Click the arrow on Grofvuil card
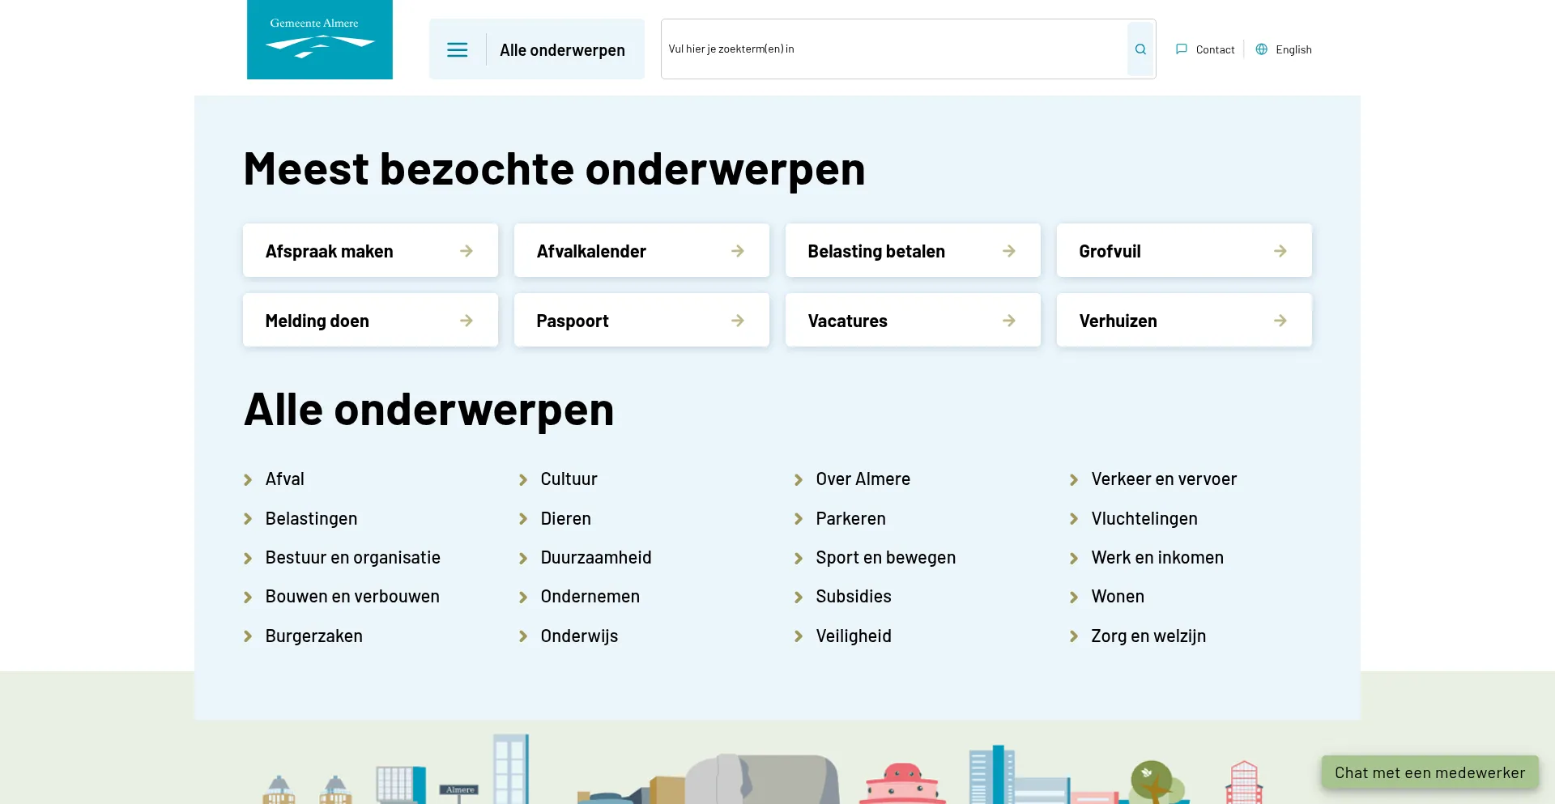 click(x=1280, y=251)
